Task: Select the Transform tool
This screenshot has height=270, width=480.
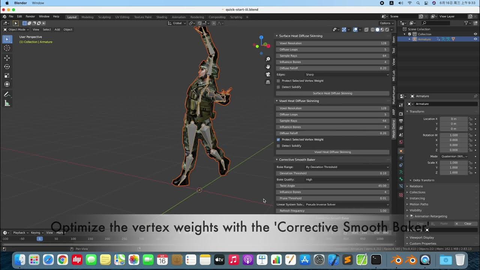Action: tap(7, 84)
